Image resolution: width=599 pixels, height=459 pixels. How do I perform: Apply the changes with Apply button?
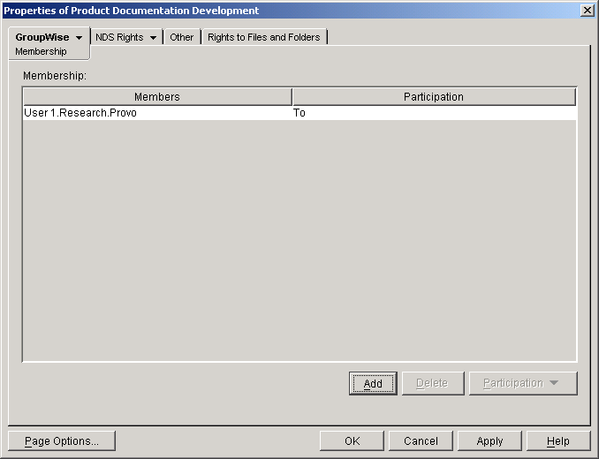point(489,441)
